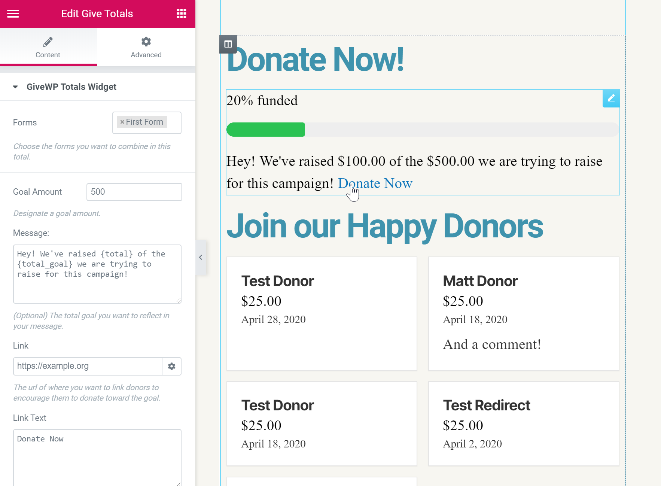Select the Join our Happy Donors heading
The width and height of the screenshot is (661, 486).
pyautogui.click(x=385, y=226)
